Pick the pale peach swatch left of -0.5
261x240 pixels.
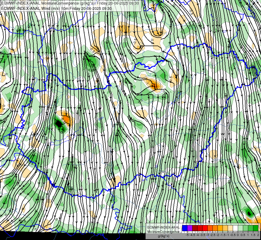(230, 228)
